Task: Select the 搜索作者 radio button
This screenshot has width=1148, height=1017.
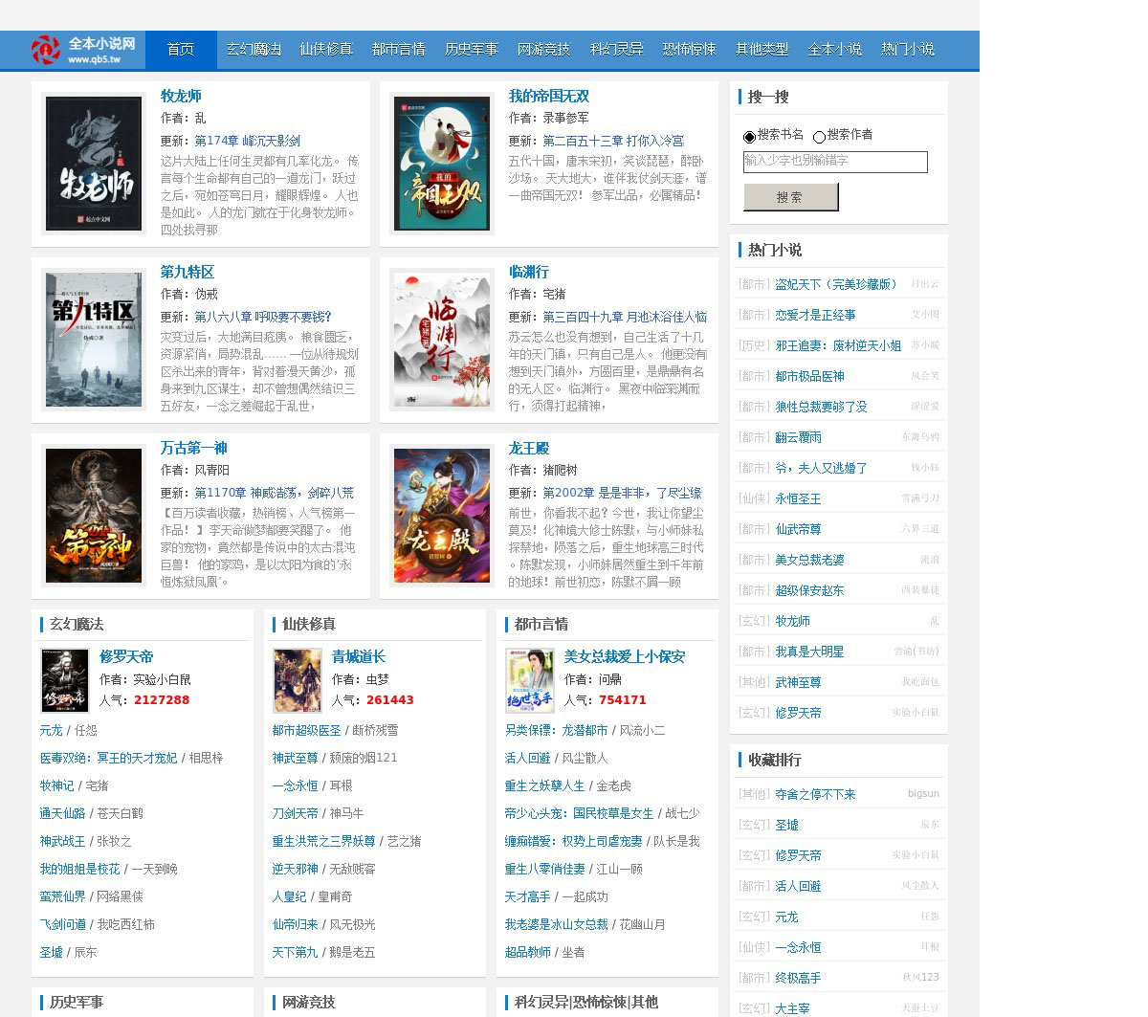Action: (x=819, y=137)
